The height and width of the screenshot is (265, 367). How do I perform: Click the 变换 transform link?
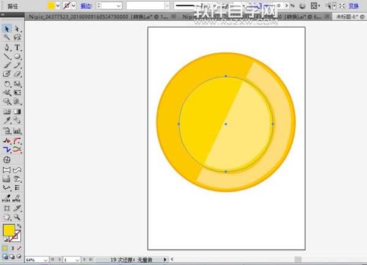pyautogui.click(x=354, y=6)
